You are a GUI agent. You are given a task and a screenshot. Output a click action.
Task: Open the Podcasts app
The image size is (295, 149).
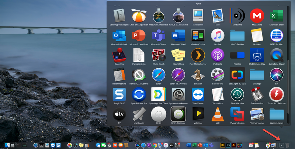[218, 55]
